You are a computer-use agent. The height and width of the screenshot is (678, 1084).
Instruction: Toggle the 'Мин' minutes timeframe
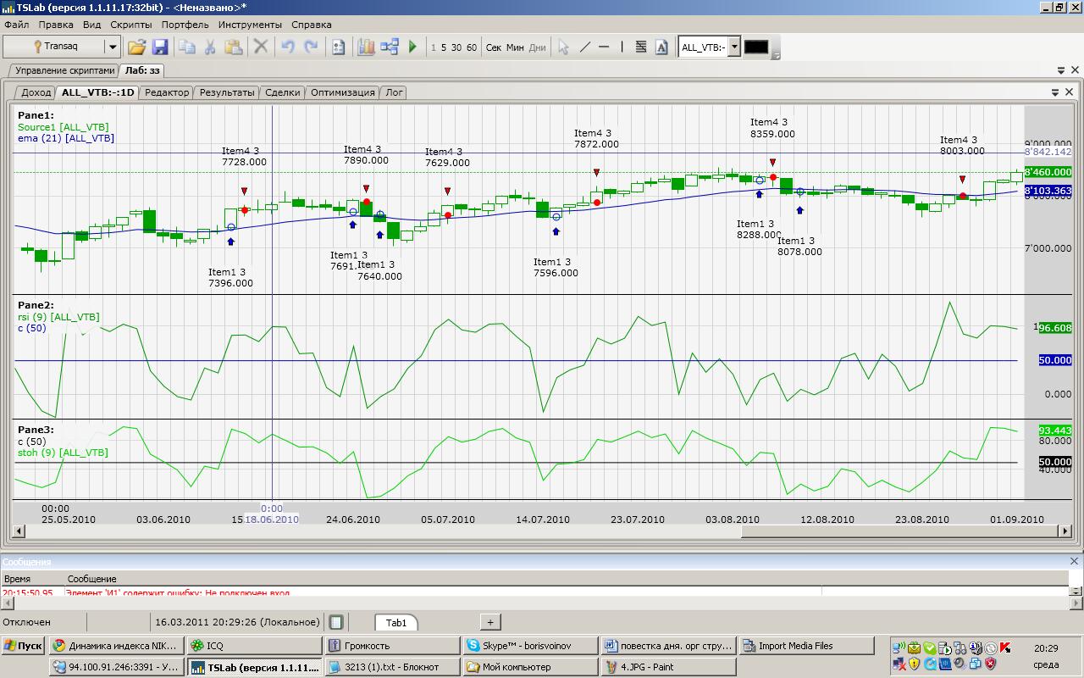[x=515, y=47]
